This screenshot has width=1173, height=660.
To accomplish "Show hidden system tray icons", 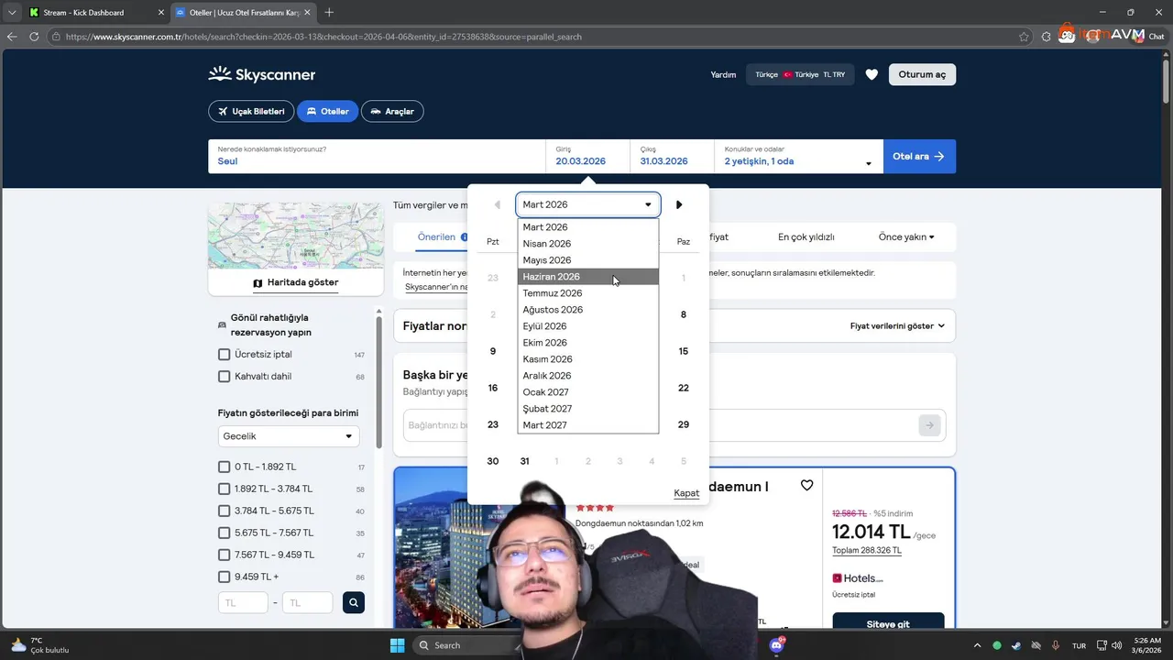I will coord(977,645).
